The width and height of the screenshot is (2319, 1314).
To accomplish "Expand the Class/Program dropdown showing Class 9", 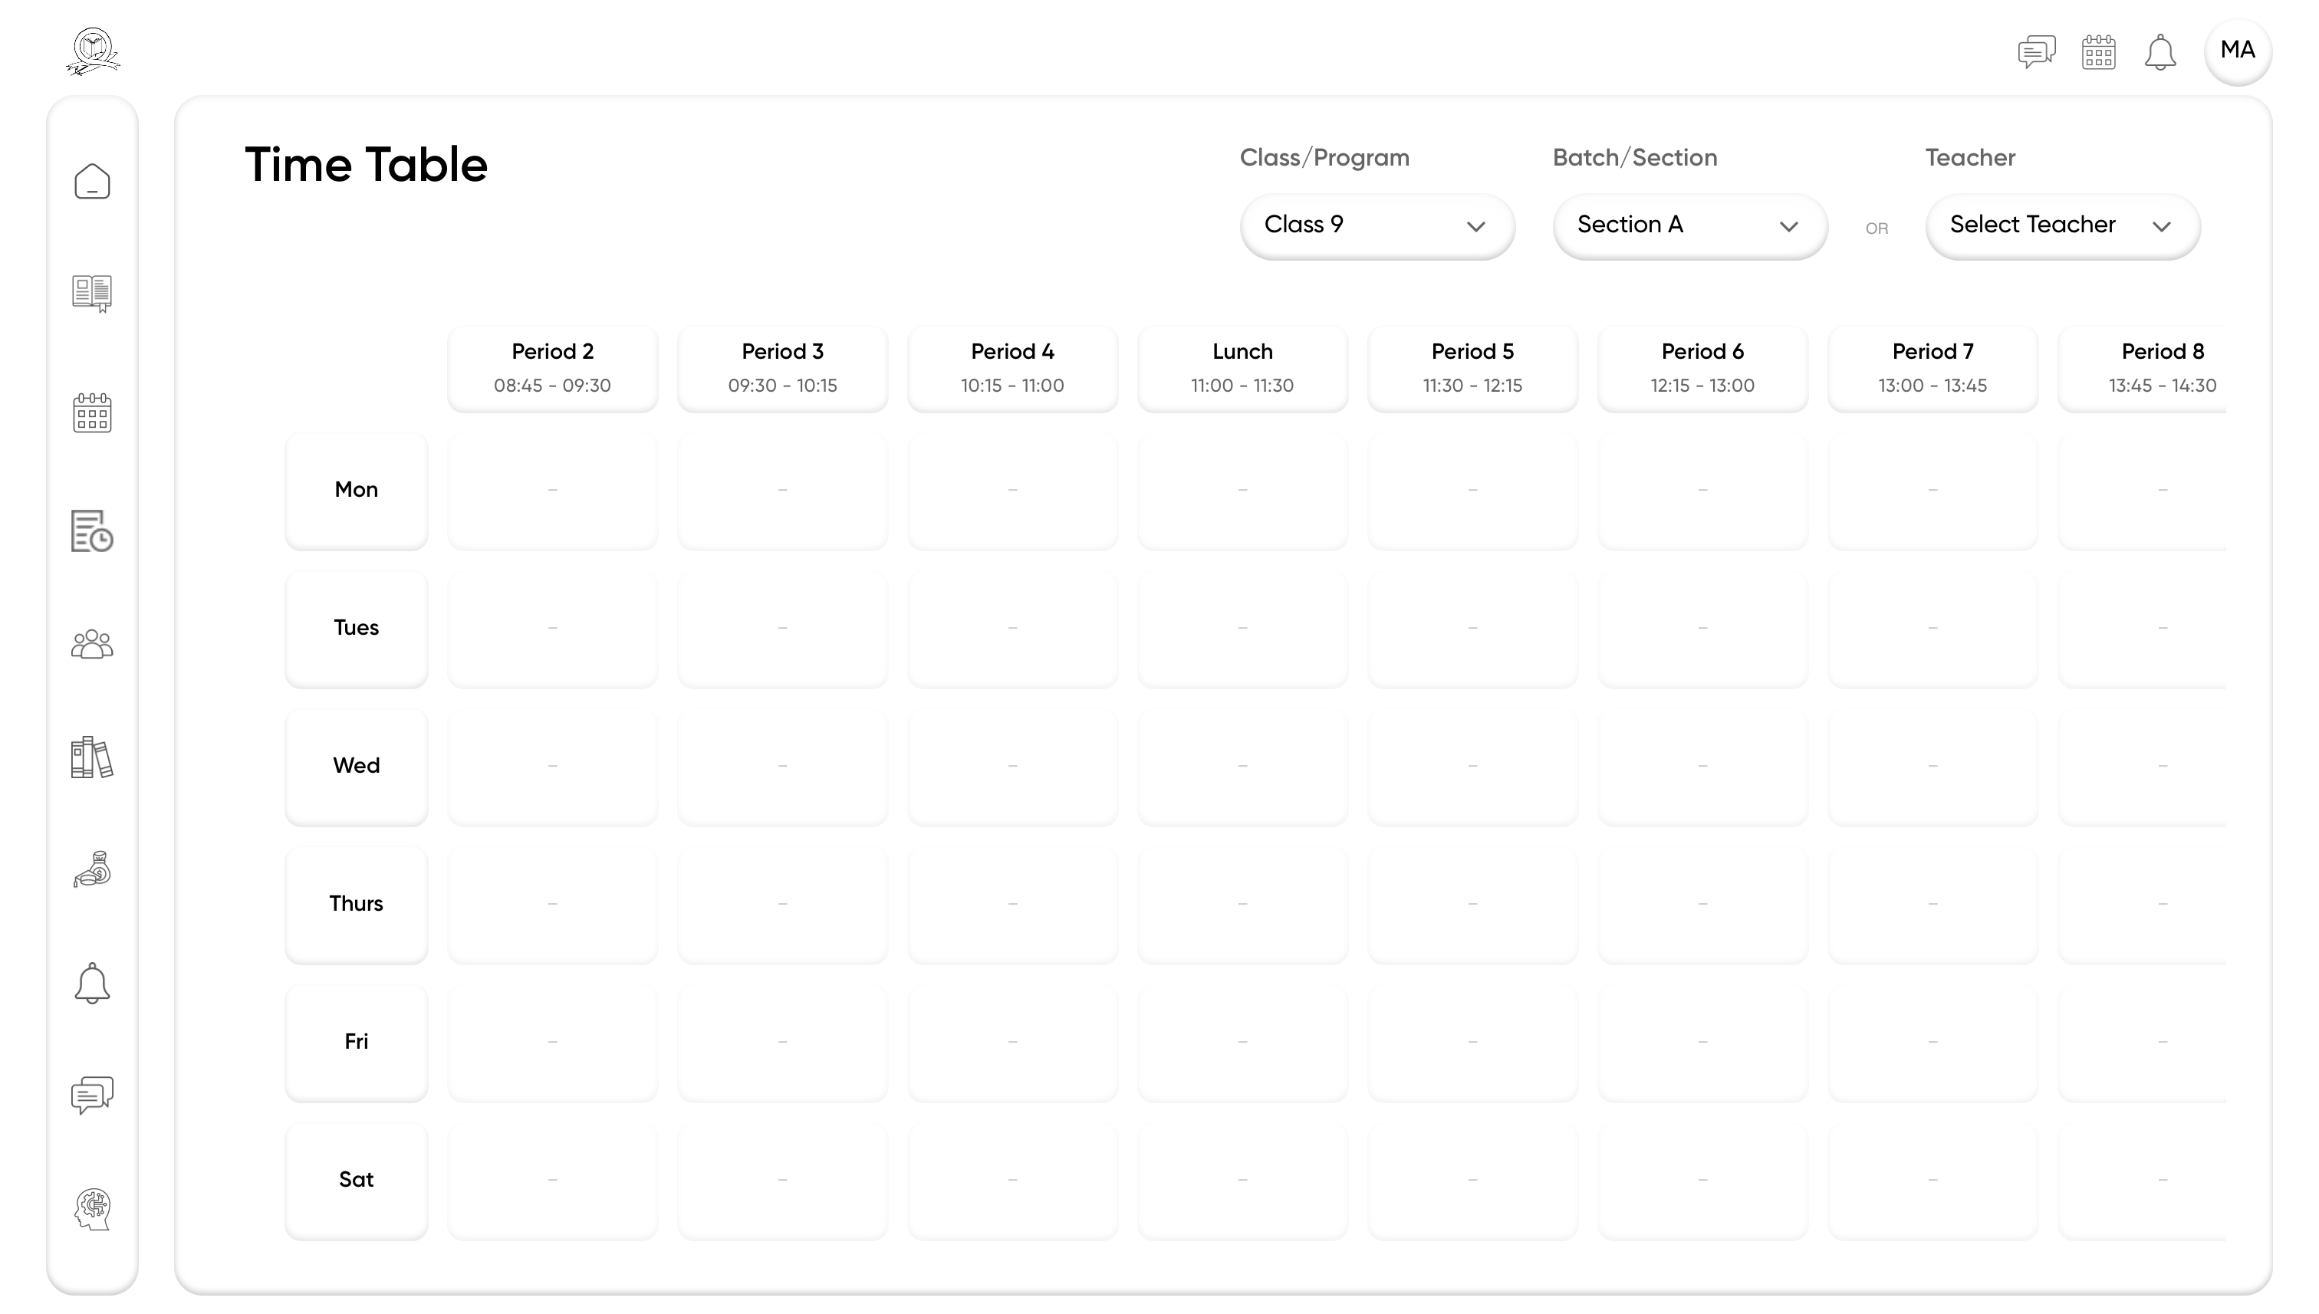I will (1376, 225).
